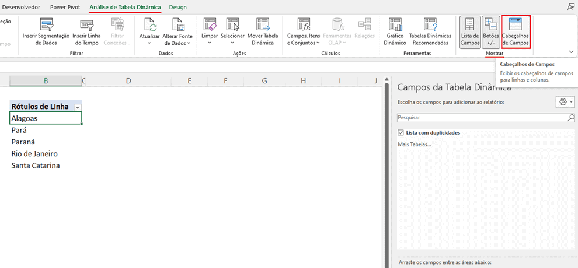
Task: Click Mais Tabelas... link
Action: 414,144
